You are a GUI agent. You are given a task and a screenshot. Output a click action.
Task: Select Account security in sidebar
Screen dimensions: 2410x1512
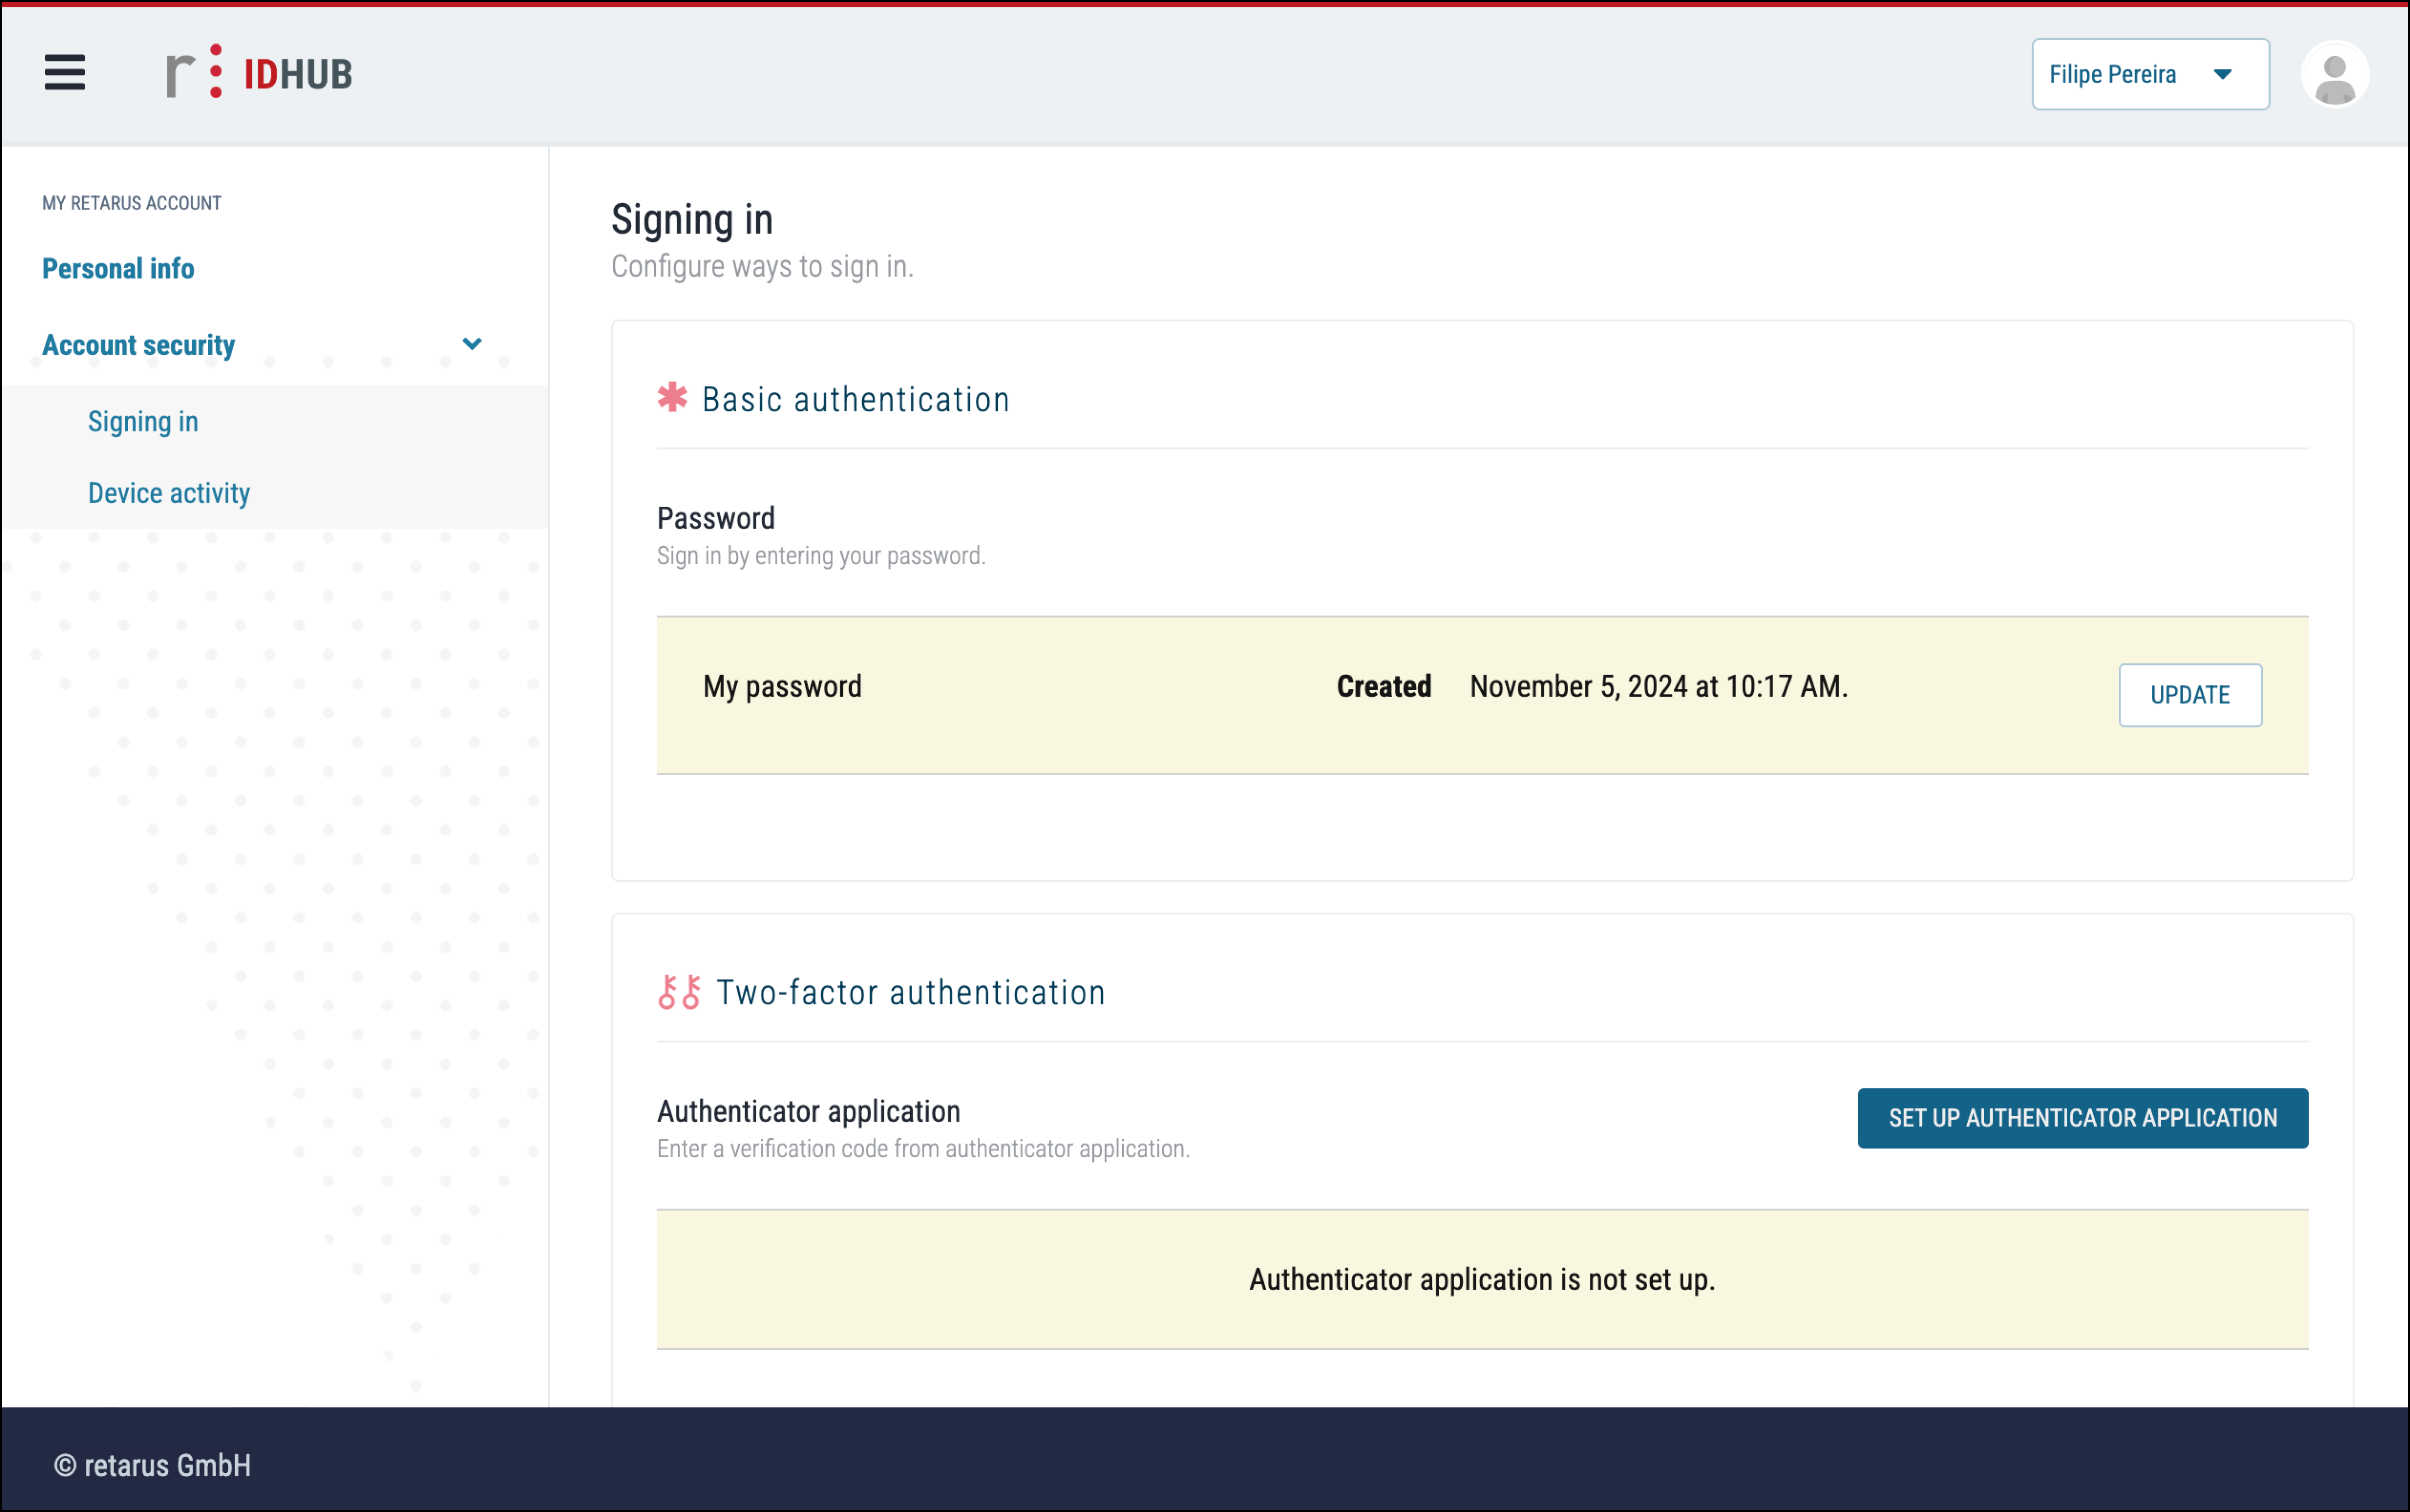pos(139,345)
